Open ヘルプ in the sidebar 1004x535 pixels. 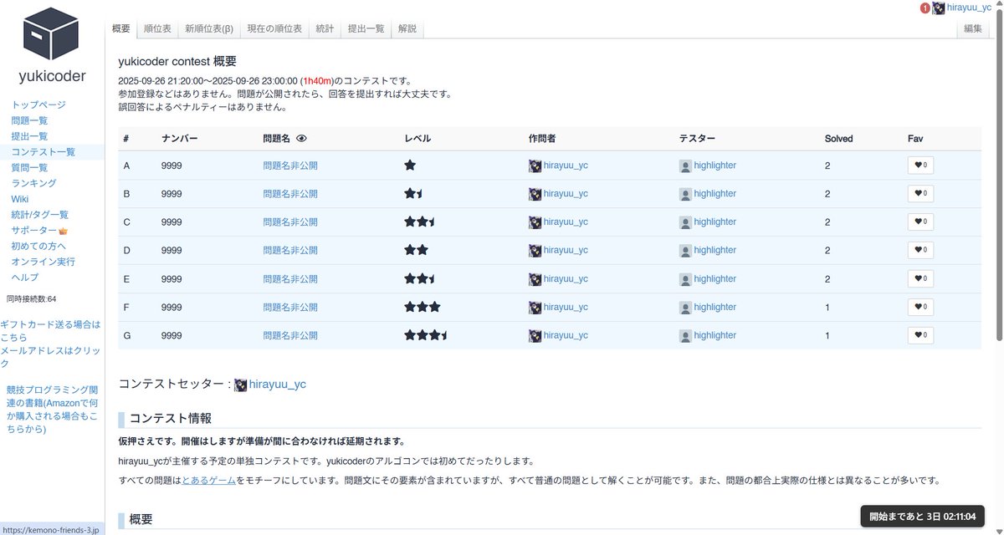pos(24,278)
